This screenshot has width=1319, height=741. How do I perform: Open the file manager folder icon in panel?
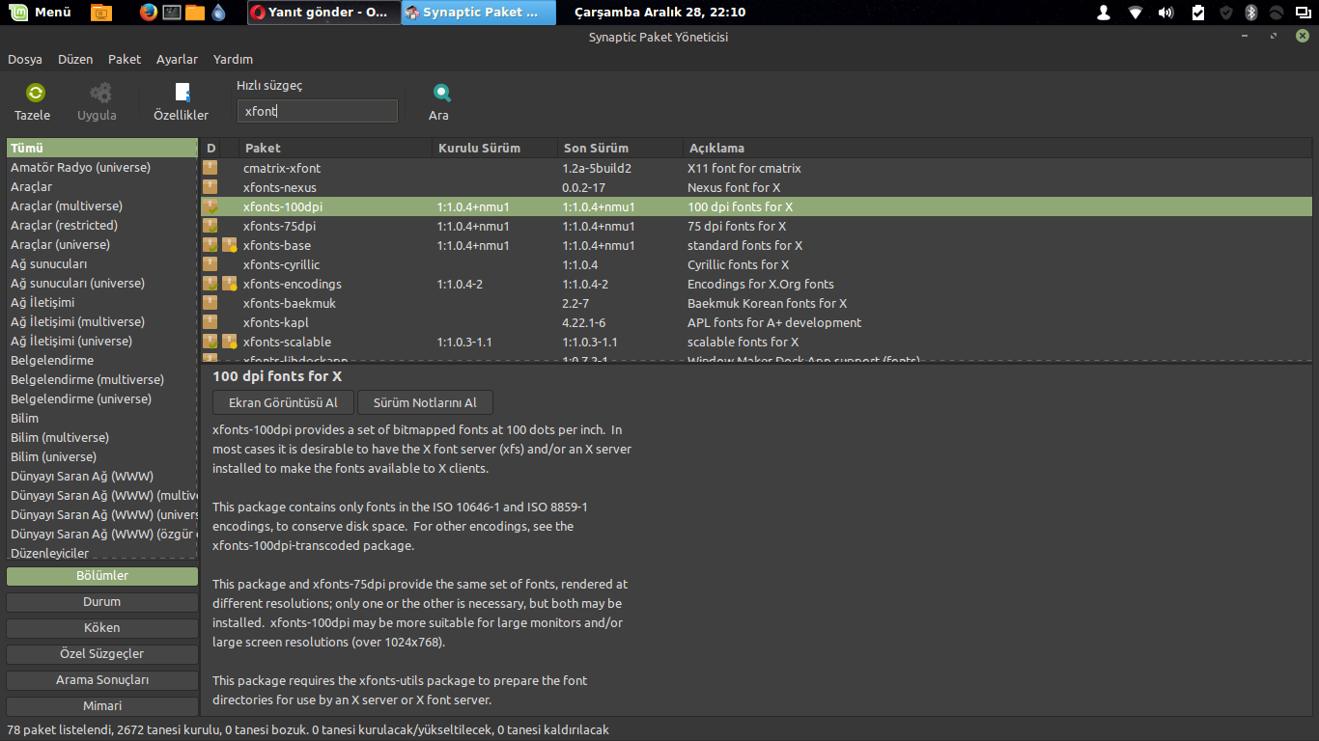pos(195,13)
